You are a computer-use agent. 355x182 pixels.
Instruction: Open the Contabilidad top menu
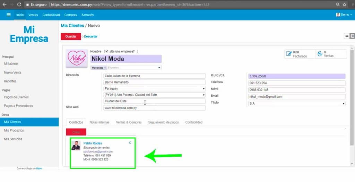click(51, 15)
